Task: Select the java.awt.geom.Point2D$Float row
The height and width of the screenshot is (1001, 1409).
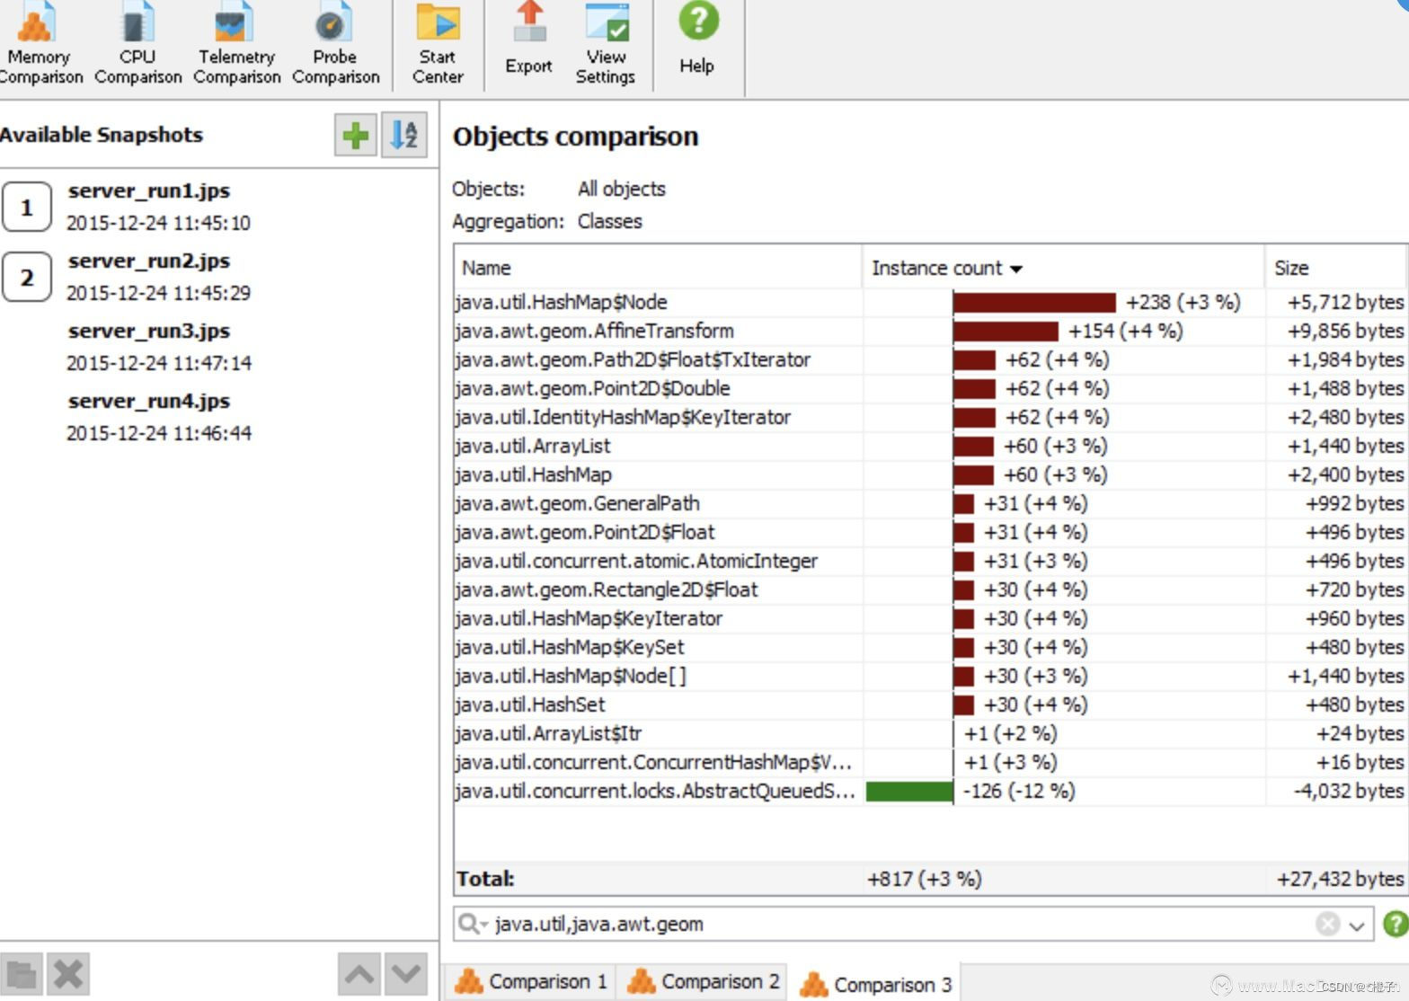Action: point(931,532)
